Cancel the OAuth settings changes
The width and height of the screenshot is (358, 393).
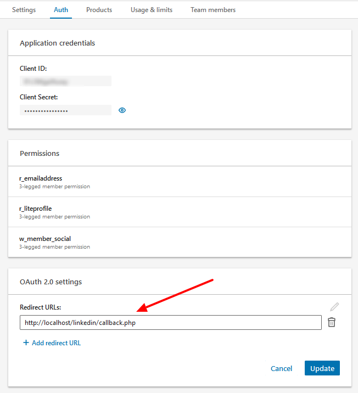pyautogui.click(x=281, y=368)
